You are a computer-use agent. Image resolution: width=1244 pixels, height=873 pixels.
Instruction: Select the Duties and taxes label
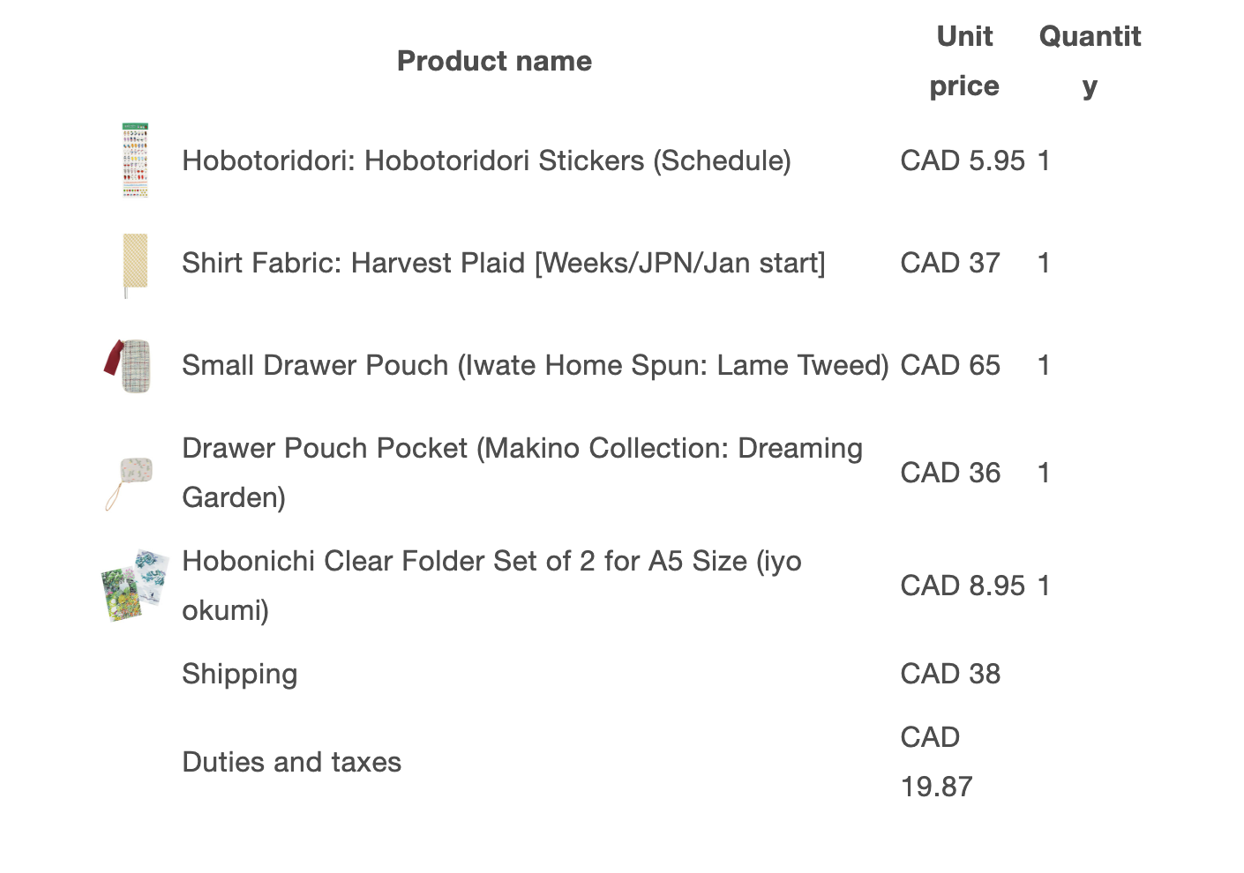tap(291, 762)
